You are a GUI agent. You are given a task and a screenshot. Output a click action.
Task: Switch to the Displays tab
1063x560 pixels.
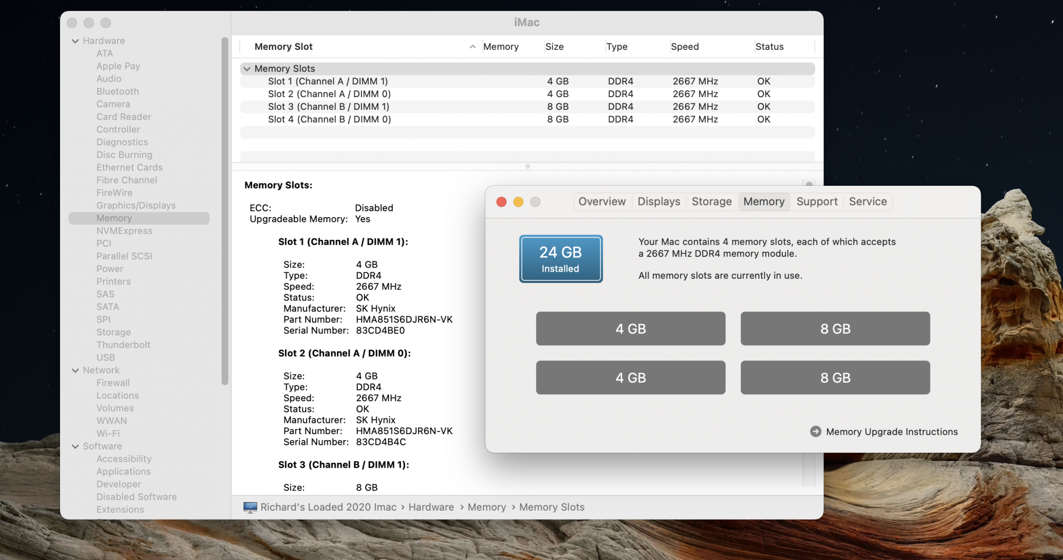coord(659,202)
